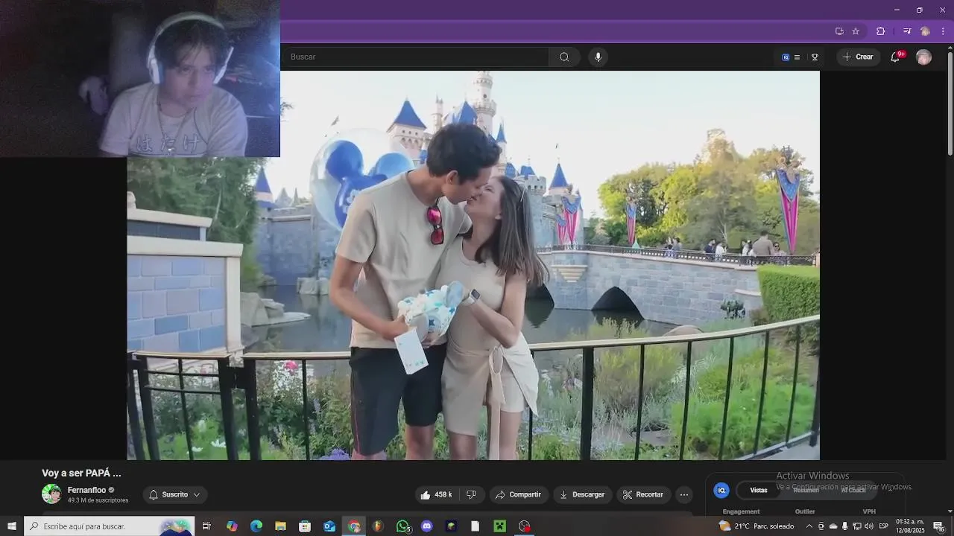Open Copilot icon on taskbar
Viewport: 954px width, 536px height.
[x=232, y=526]
